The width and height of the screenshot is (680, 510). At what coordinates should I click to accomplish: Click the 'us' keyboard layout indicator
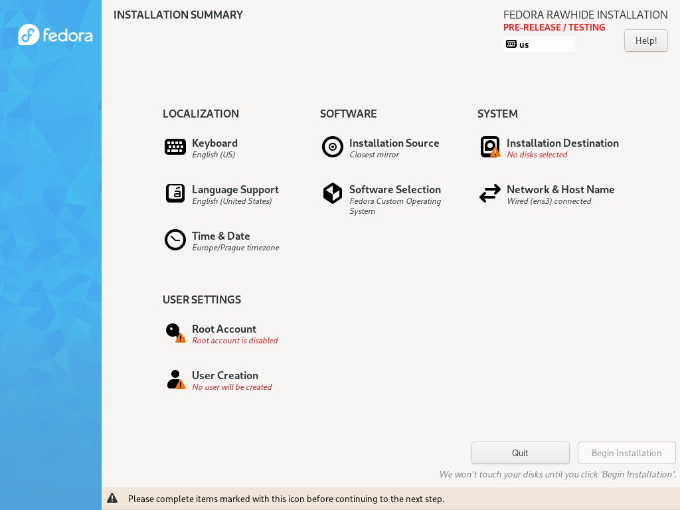pos(539,44)
